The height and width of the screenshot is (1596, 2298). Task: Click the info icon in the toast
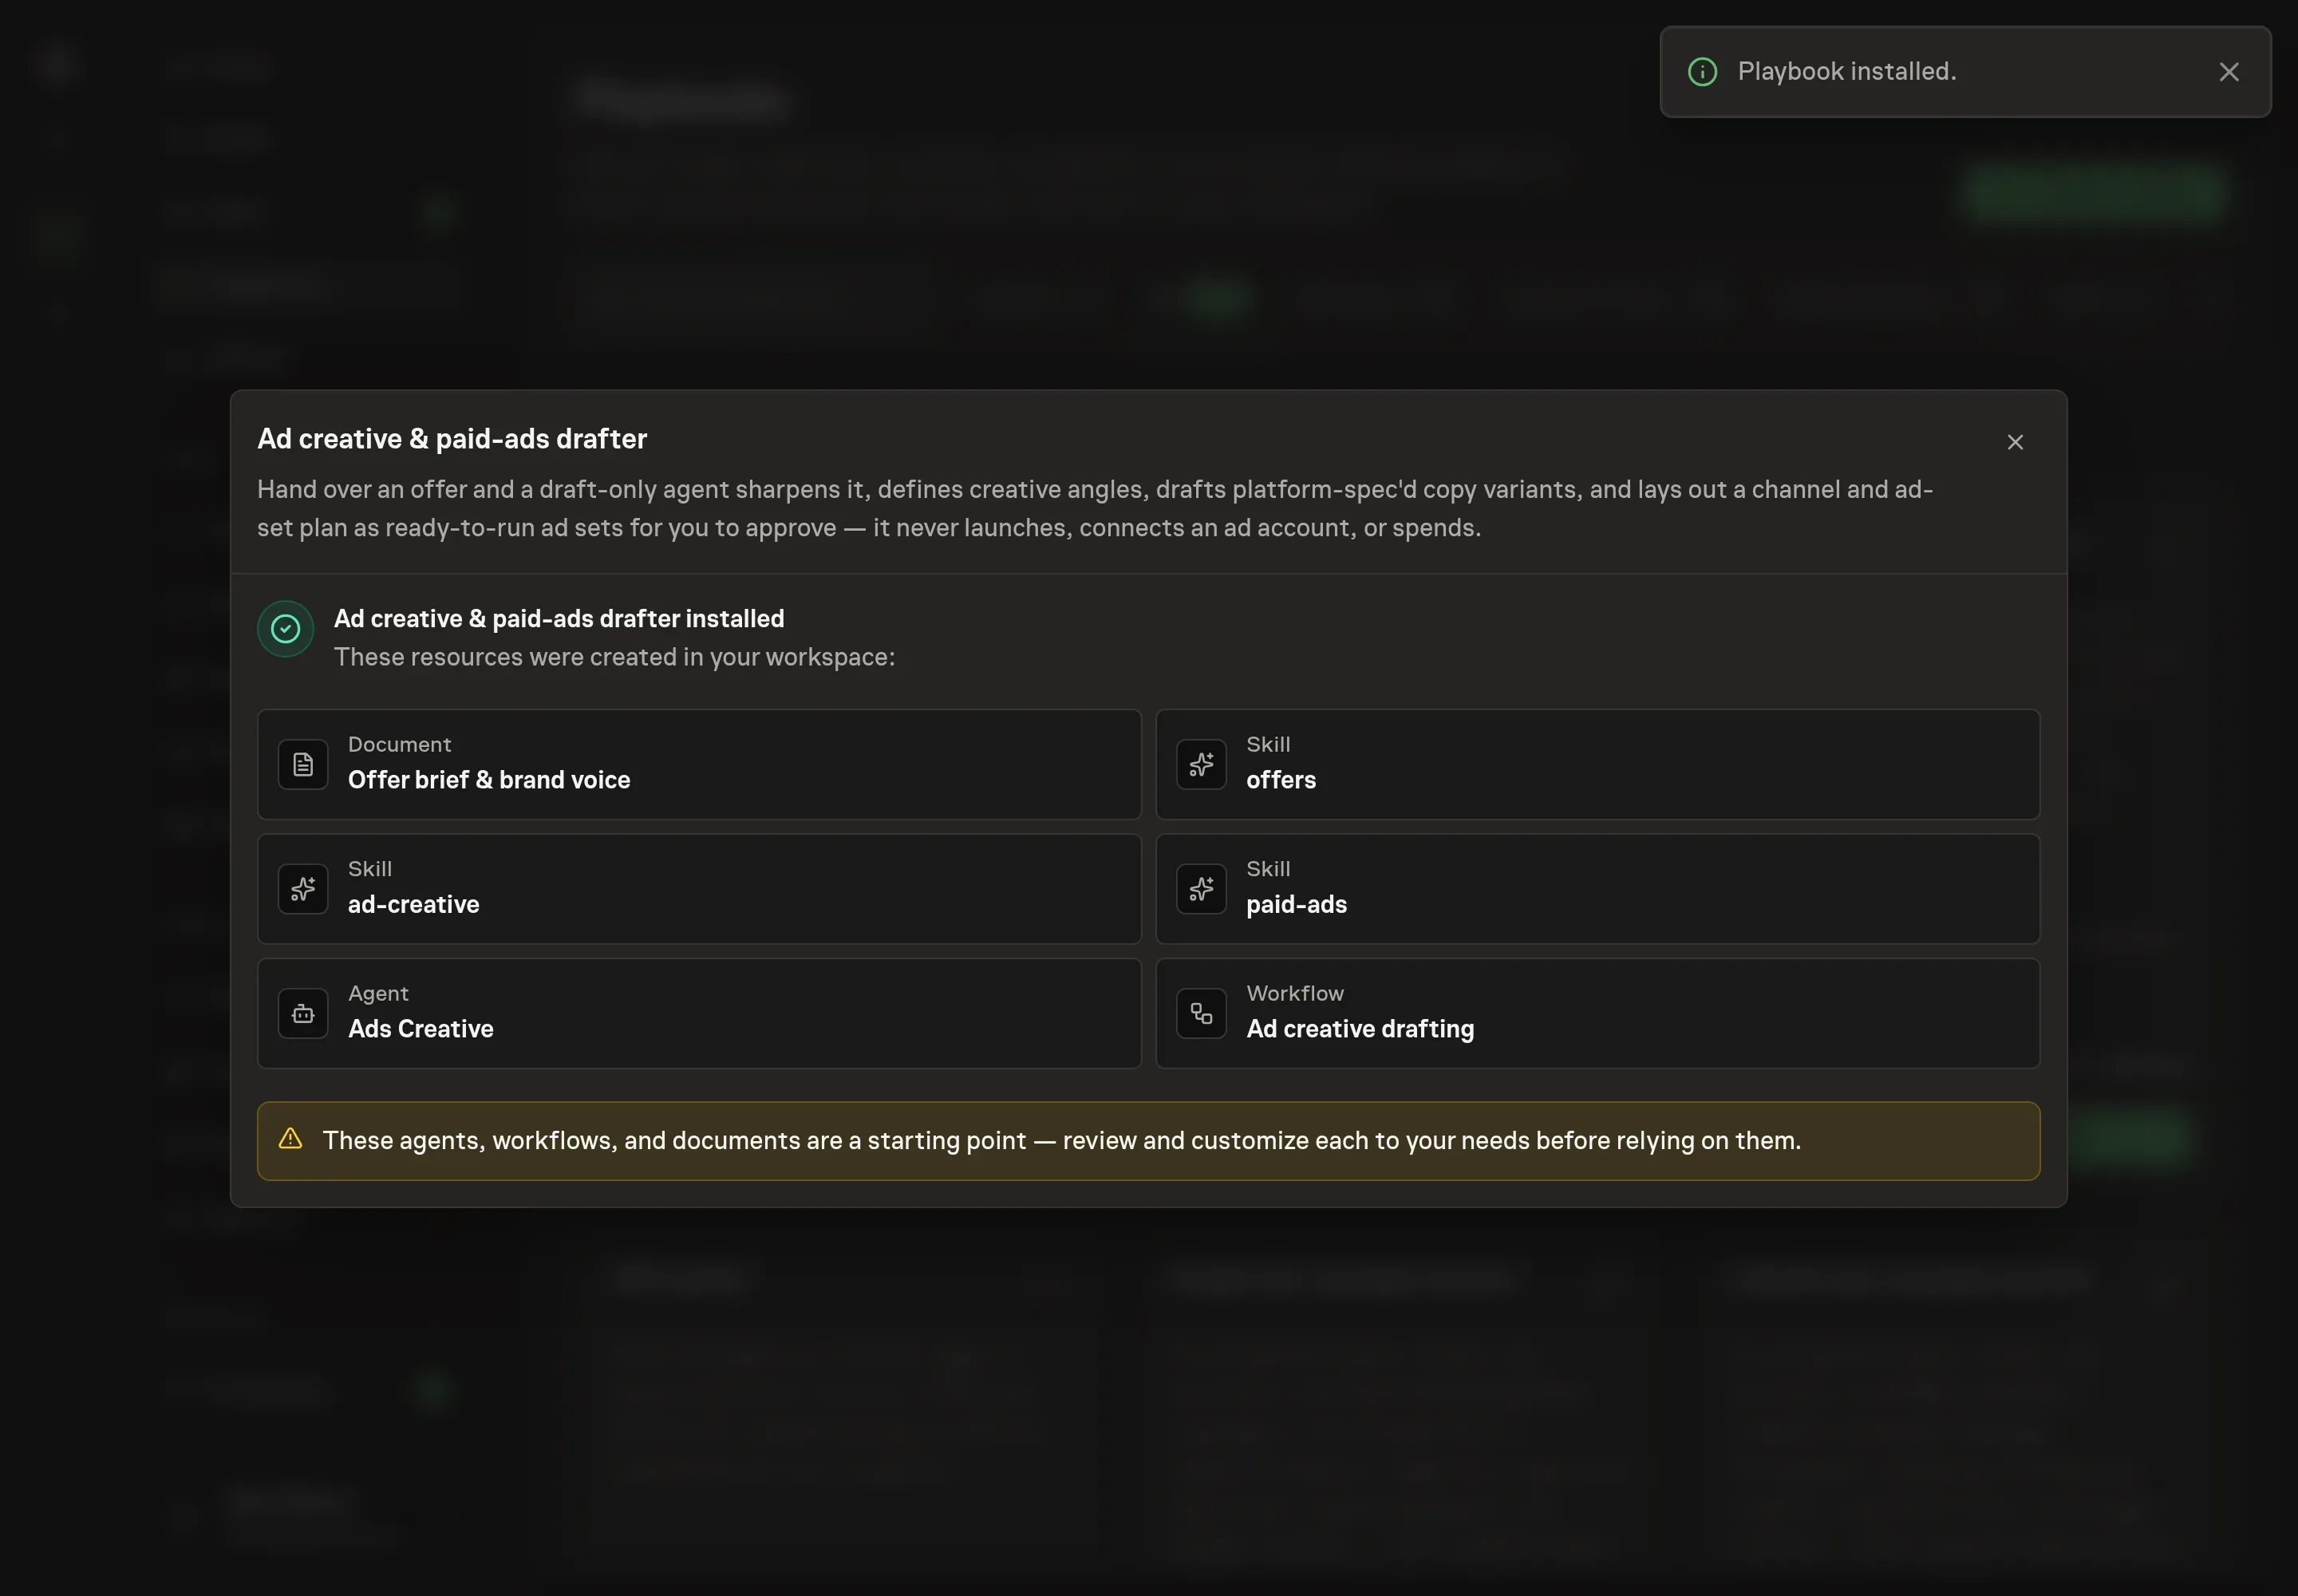tap(1702, 72)
